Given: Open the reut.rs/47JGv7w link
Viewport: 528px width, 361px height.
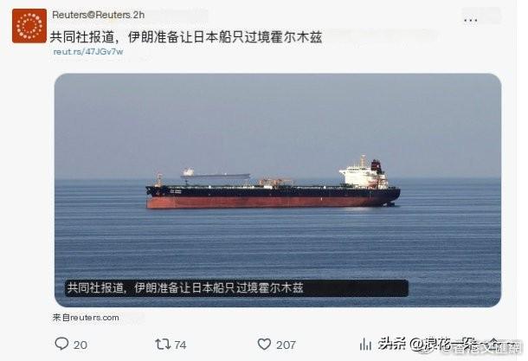Looking at the screenshot, I should [x=88, y=52].
